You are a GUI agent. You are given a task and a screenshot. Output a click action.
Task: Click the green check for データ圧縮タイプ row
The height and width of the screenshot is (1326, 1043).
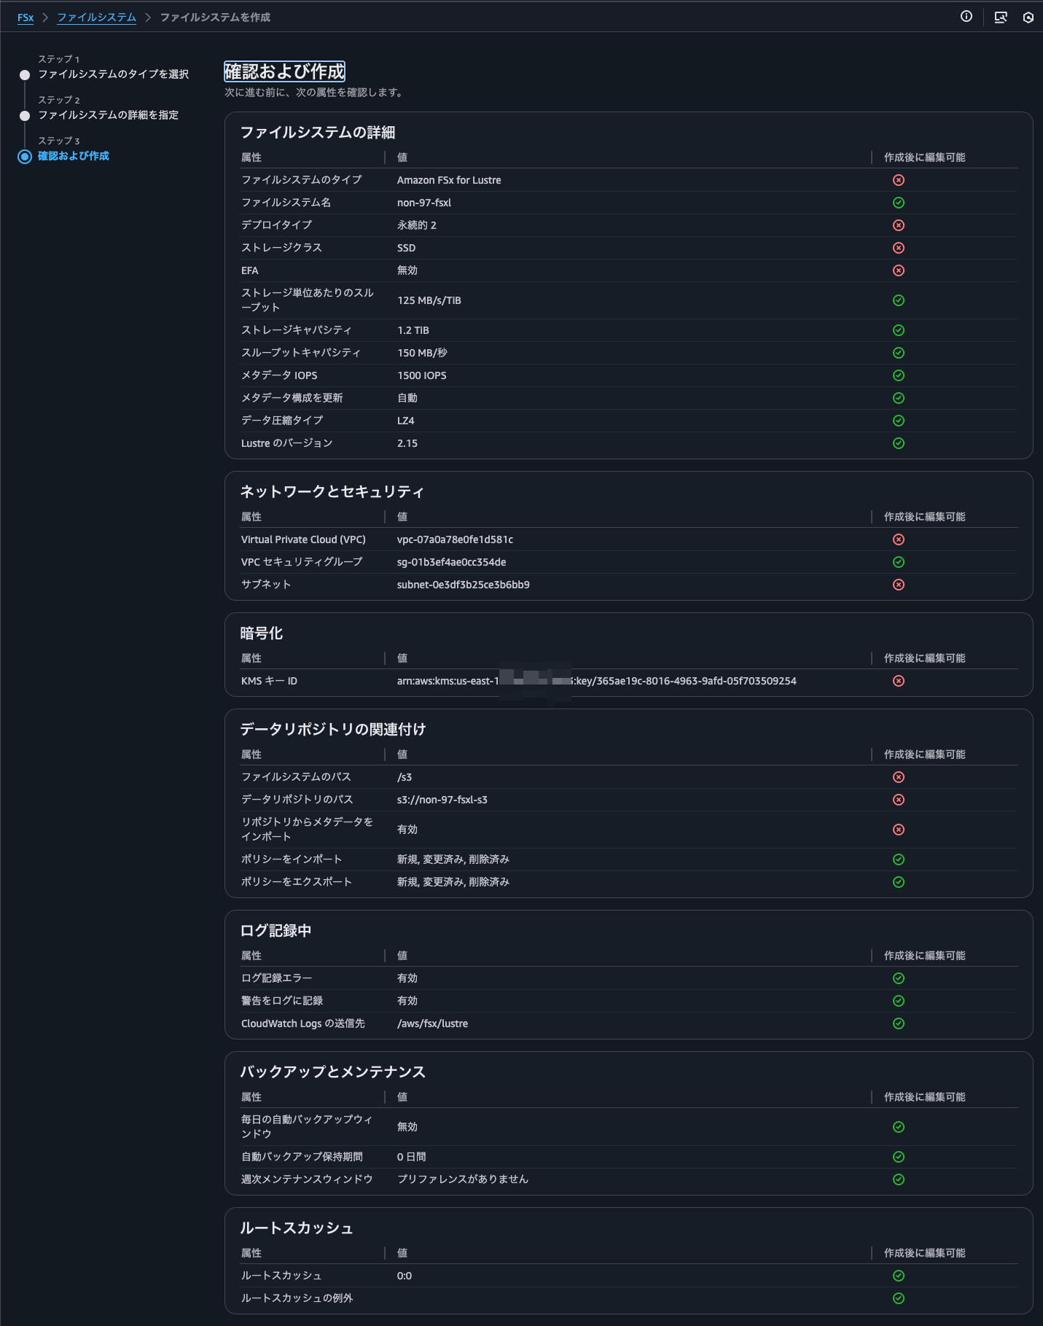(x=899, y=421)
